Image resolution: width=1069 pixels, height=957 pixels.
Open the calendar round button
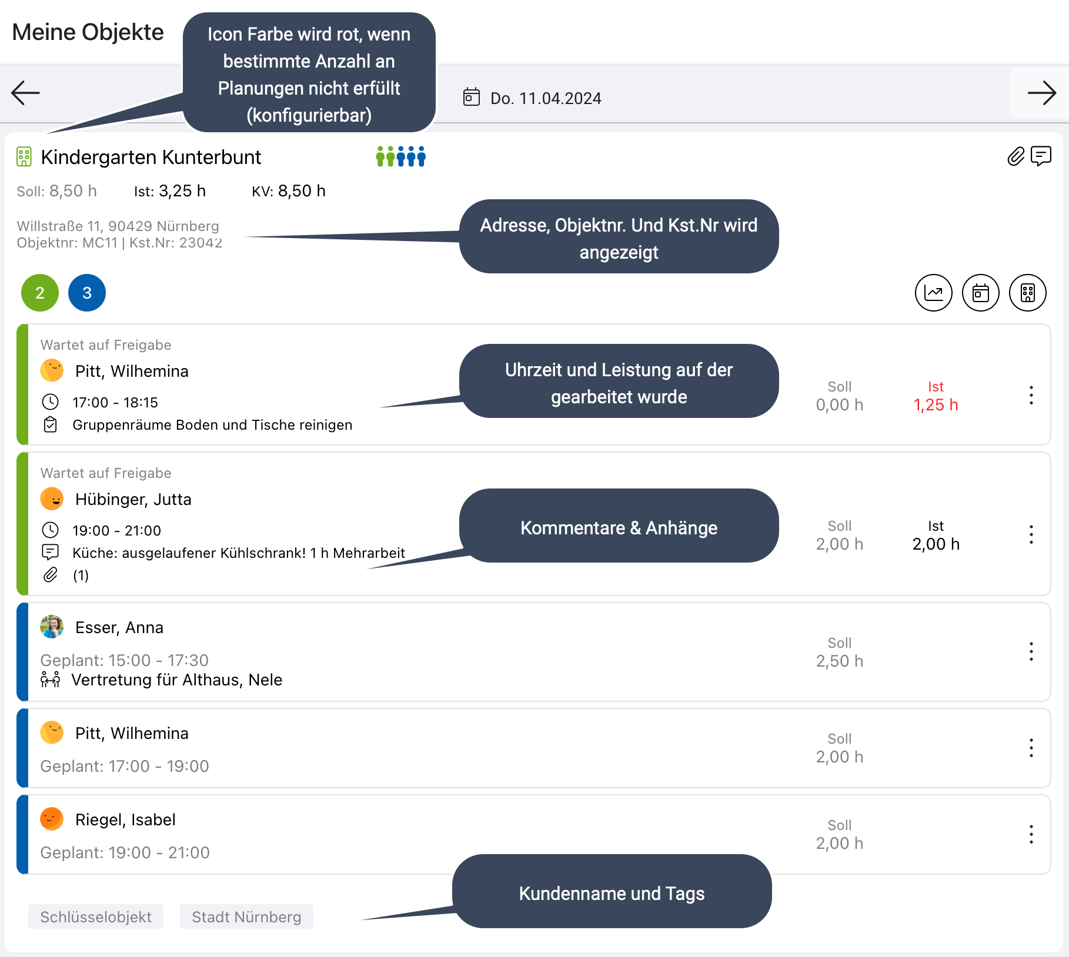coord(980,293)
